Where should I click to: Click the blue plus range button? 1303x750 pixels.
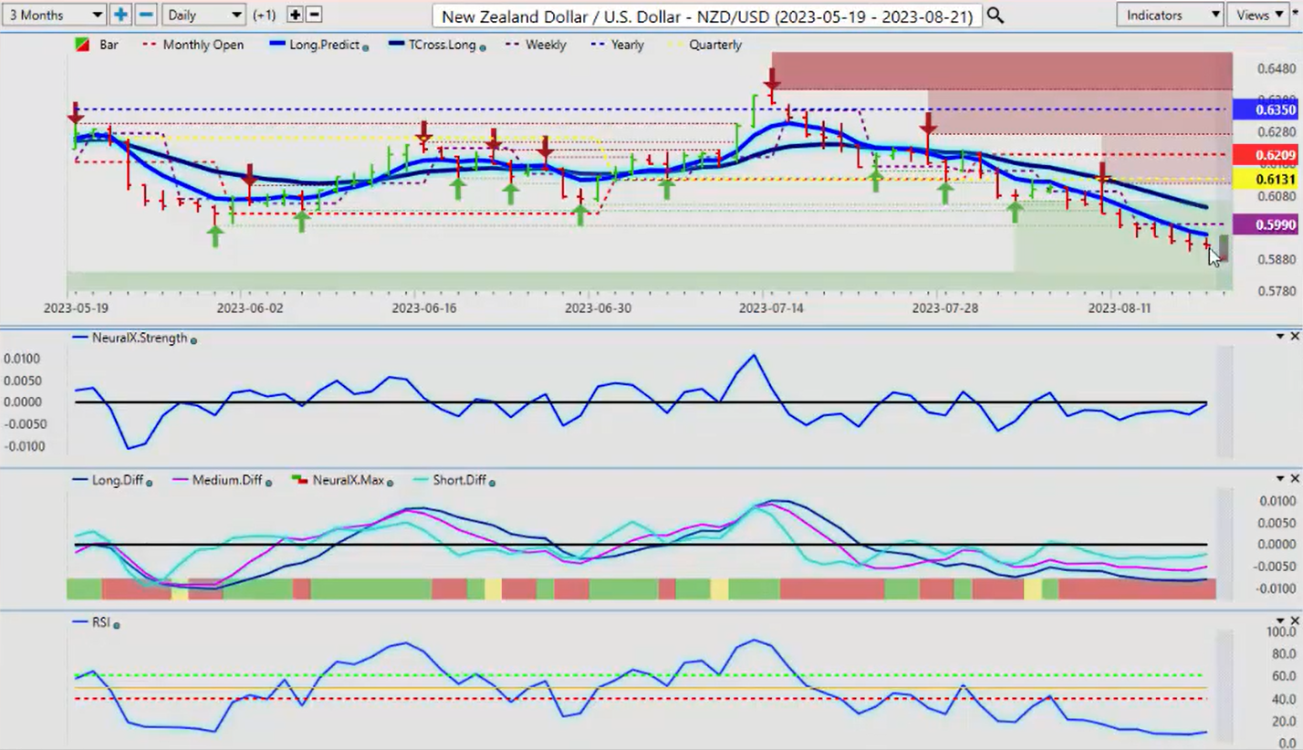click(x=120, y=15)
